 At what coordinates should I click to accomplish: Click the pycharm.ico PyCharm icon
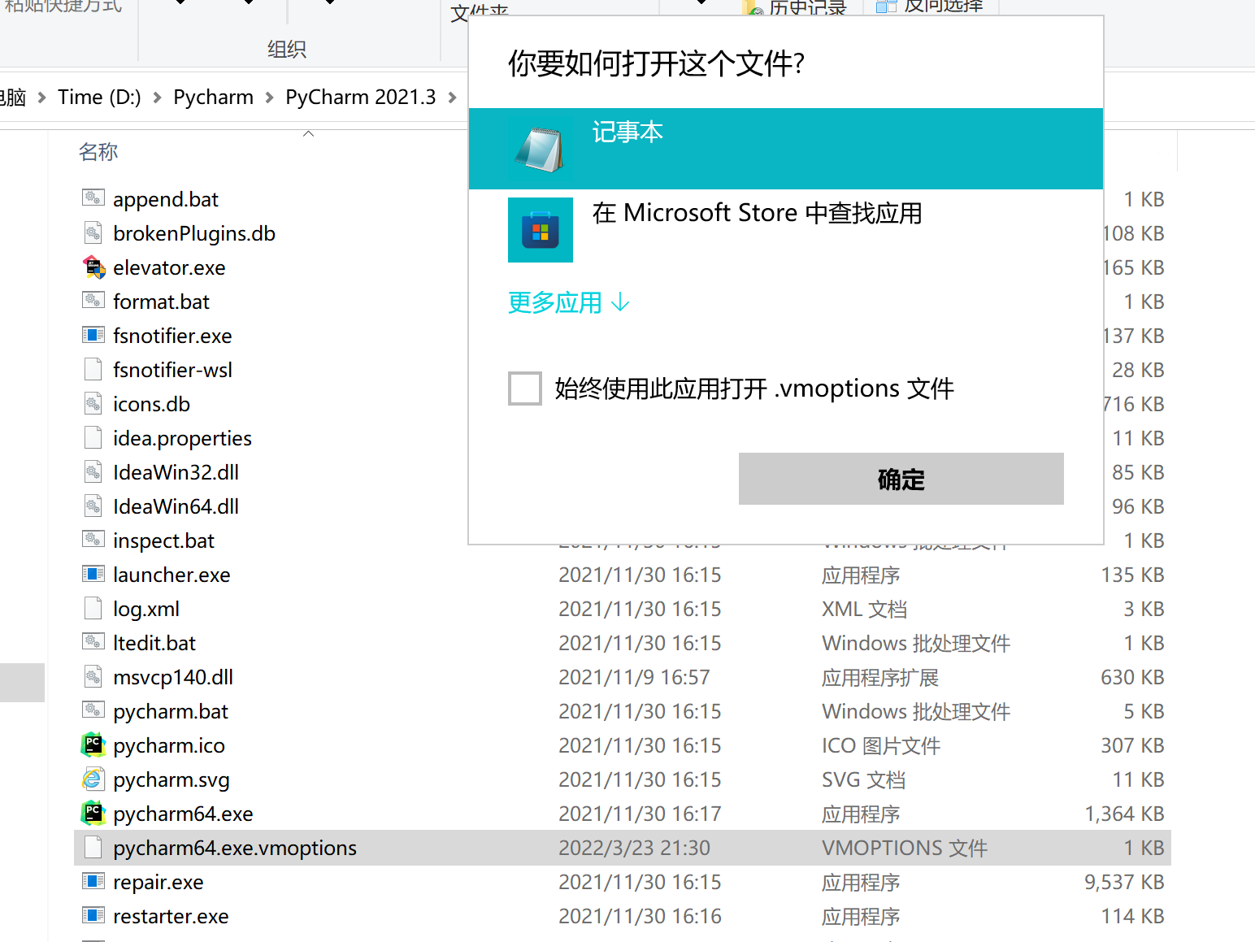93,744
